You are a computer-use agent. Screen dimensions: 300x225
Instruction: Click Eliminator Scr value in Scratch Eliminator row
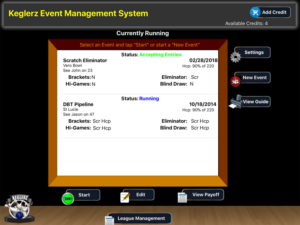click(195, 77)
